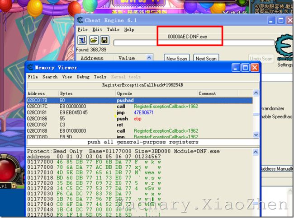Minimize the Memory Viewer window
Screen dimensions: 294x218
point(236,68)
